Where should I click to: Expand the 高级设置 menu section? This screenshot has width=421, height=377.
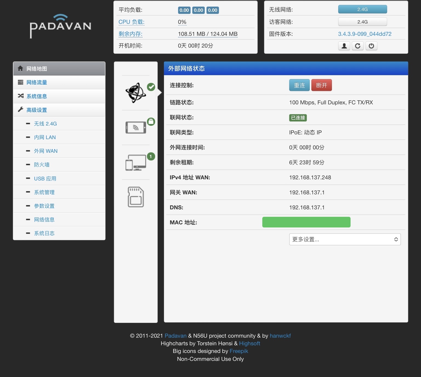[37, 110]
